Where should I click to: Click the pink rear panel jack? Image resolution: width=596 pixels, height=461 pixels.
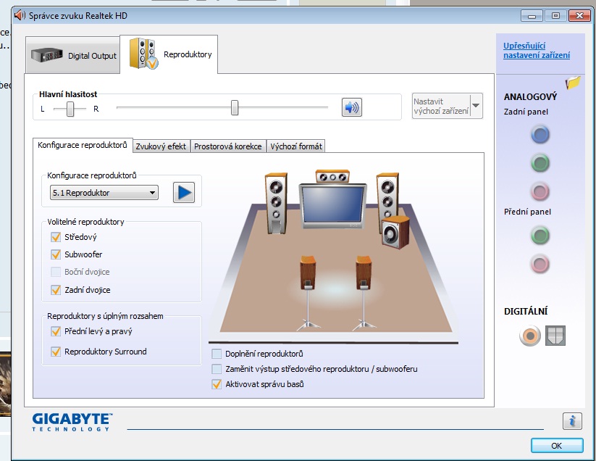[x=540, y=191]
